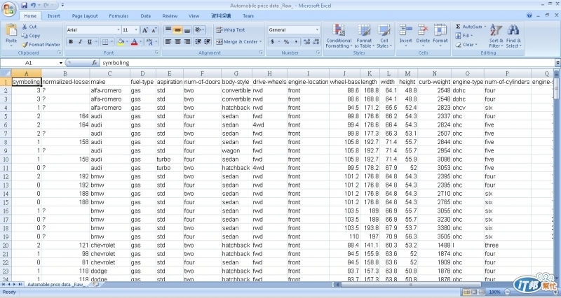Open the Office Button menu

pyautogui.click(x=8, y=8)
